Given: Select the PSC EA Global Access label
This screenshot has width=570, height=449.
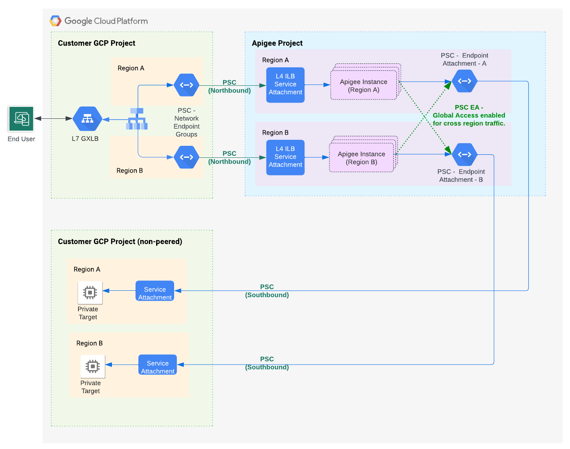Looking at the screenshot, I should [469, 115].
